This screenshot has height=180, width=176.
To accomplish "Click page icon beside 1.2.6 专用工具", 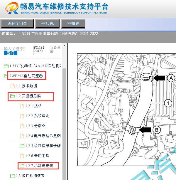I will click(22, 156).
